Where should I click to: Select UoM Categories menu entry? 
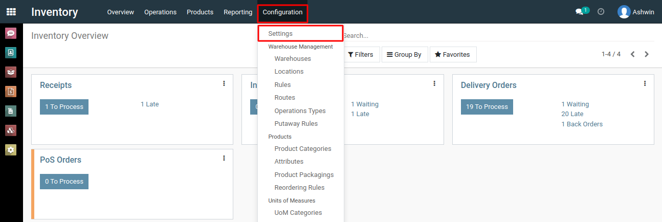[x=298, y=213]
